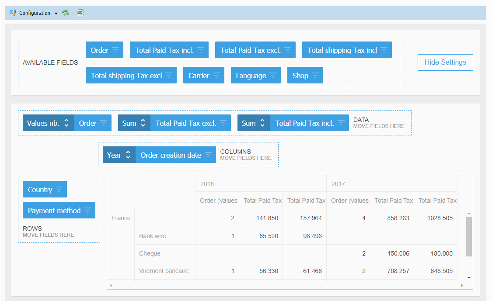
Task: Click the 2018 column header
Action: click(x=207, y=184)
